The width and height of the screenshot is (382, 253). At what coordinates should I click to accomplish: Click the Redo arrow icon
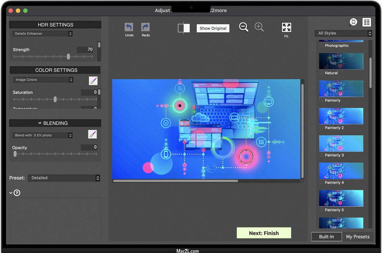pyautogui.click(x=145, y=27)
